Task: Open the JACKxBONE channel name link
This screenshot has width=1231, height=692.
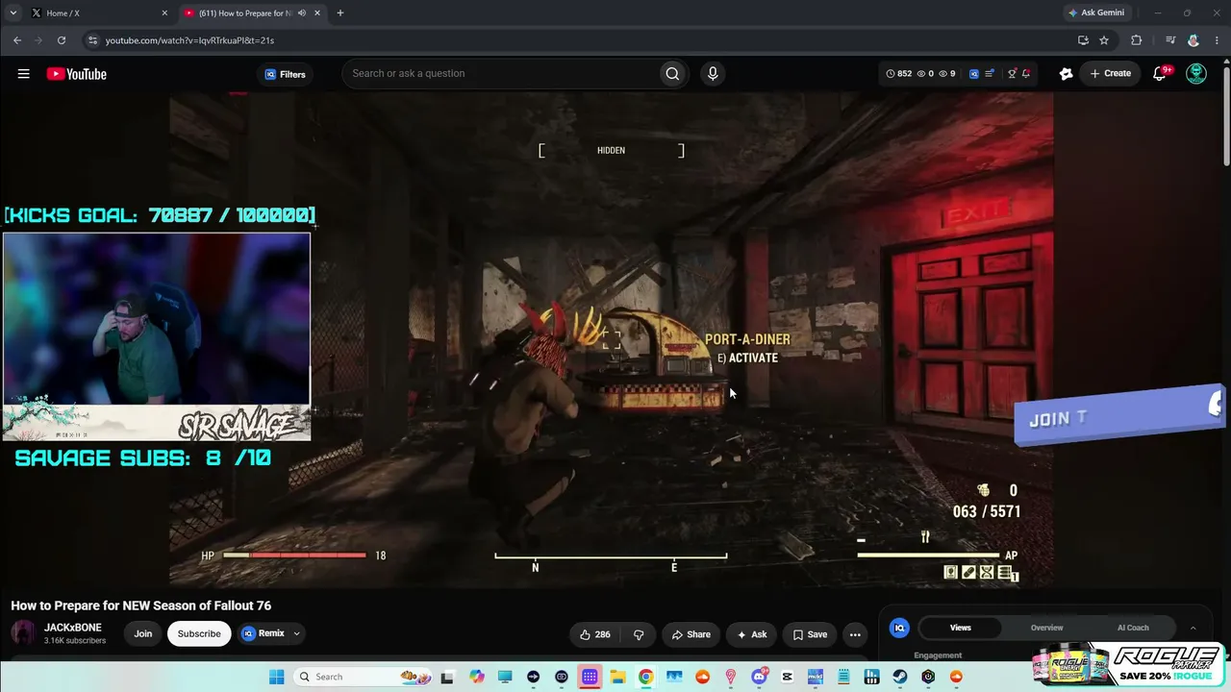Action: tap(73, 628)
